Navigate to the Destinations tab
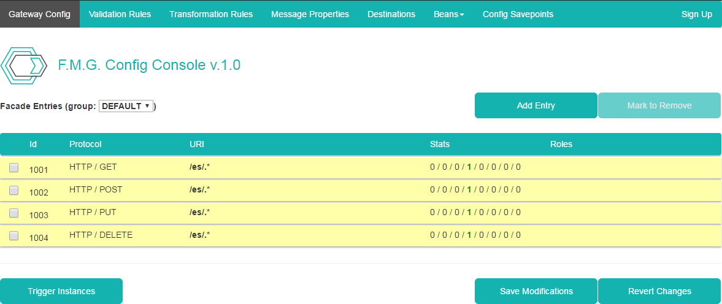Image resolution: width=722 pixels, height=304 pixels. (x=391, y=14)
